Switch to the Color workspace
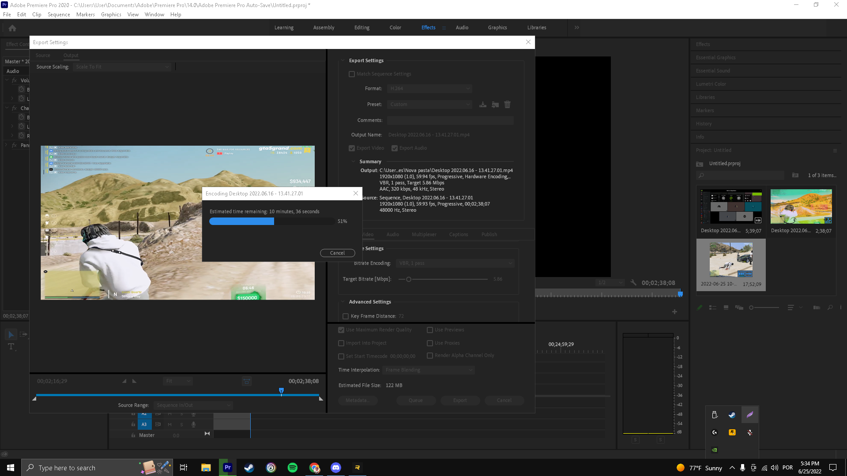 click(x=395, y=27)
